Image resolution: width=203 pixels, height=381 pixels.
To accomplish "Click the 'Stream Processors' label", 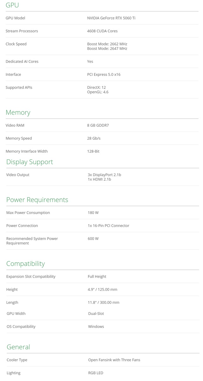I will pyautogui.click(x=22, y=31).
